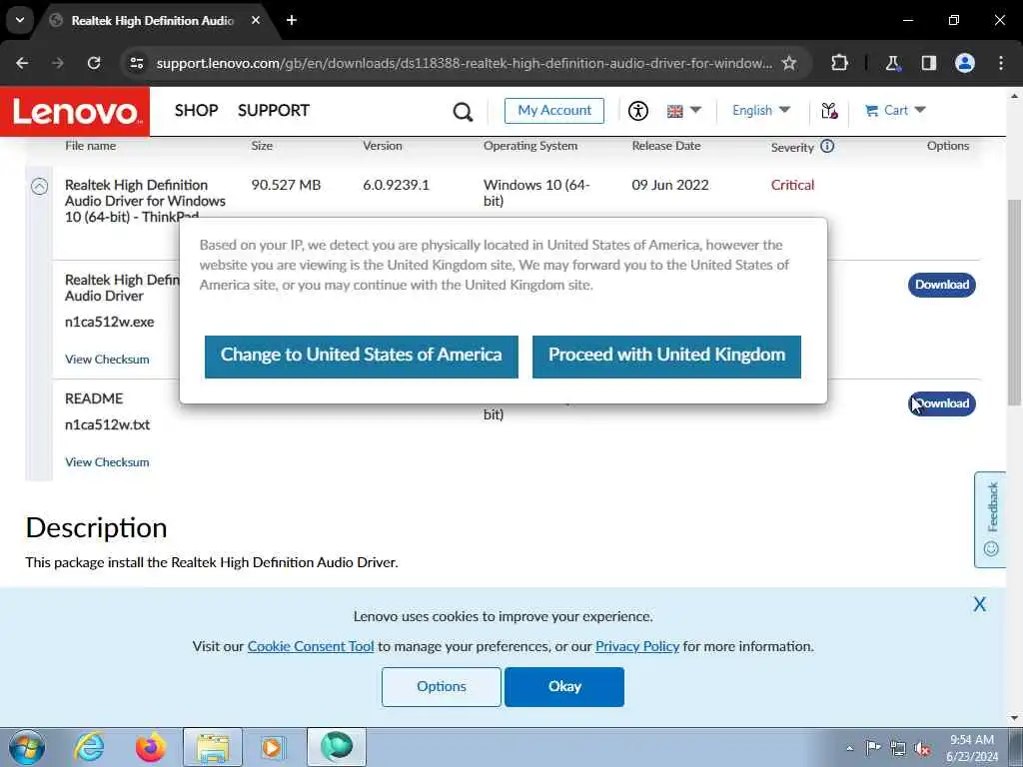Image resolution: width=1023 pixels, height=767 pixels.
Task: Click Proceed with United Kingdom
Action: coord(666,357)
